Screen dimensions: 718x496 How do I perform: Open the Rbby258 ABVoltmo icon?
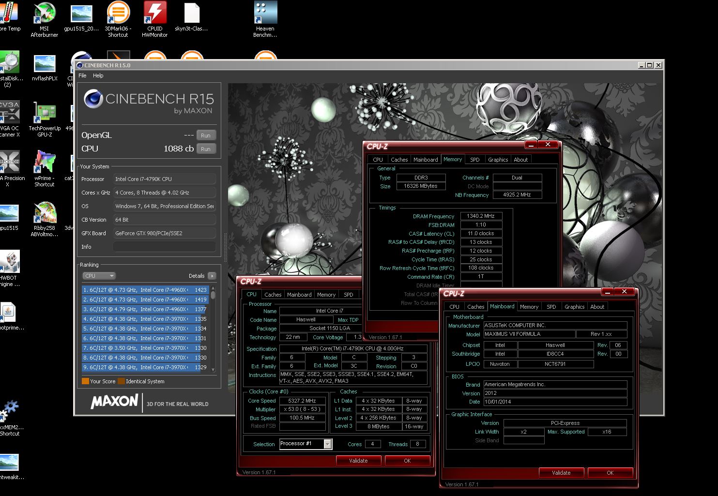(45, 219)
